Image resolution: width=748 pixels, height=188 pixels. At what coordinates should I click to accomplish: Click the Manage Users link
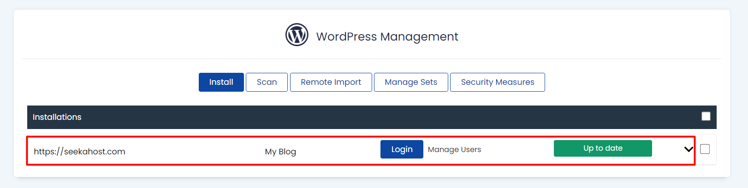(x=454, y=149)
